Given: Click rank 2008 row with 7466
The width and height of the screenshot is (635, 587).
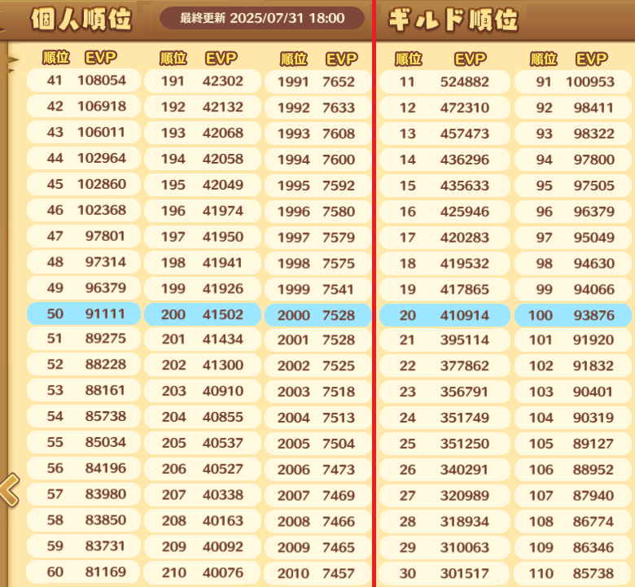Looking at the screenshot, I should point(317,521).
